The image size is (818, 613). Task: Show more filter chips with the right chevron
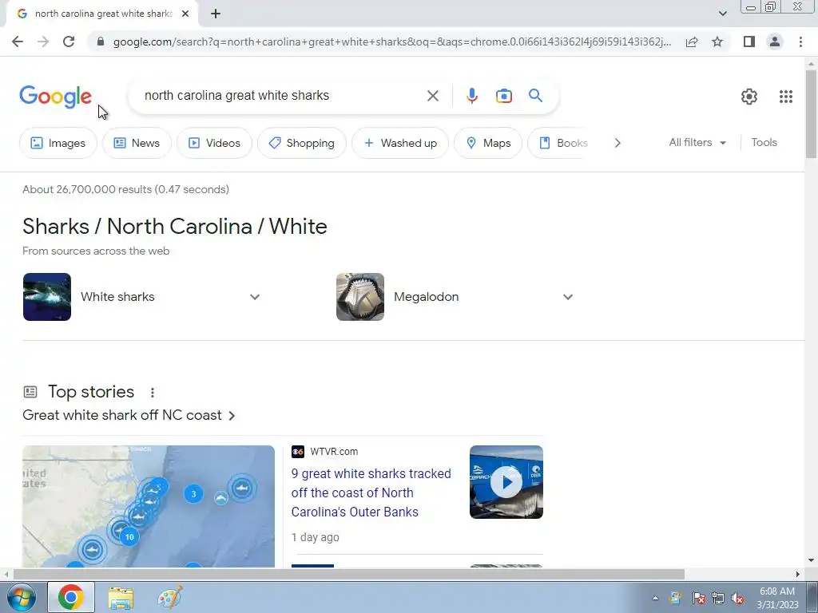(x=617, y=143)
